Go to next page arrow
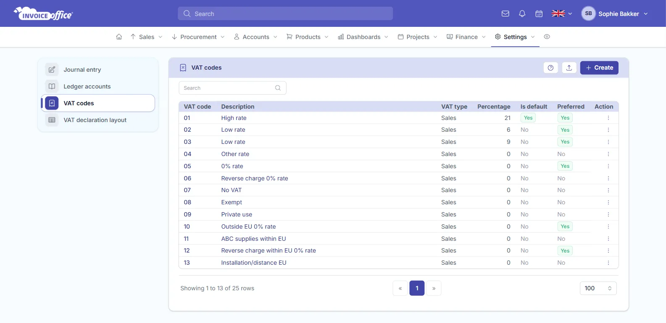Image resolution: width=666 pixels, height=323 pixels. 434,288
